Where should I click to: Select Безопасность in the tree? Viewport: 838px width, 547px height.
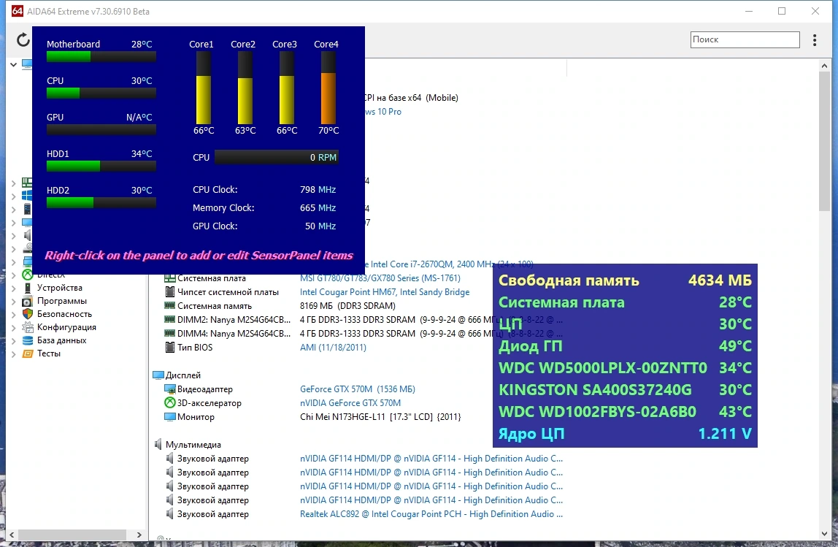tap(64, 314)
